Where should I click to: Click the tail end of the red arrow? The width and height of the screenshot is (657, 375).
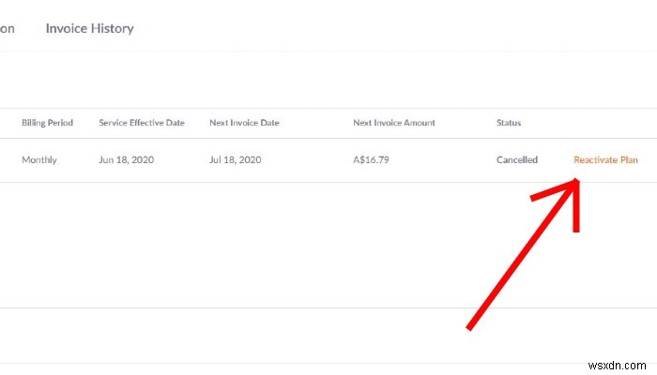[x=471, y=325]
